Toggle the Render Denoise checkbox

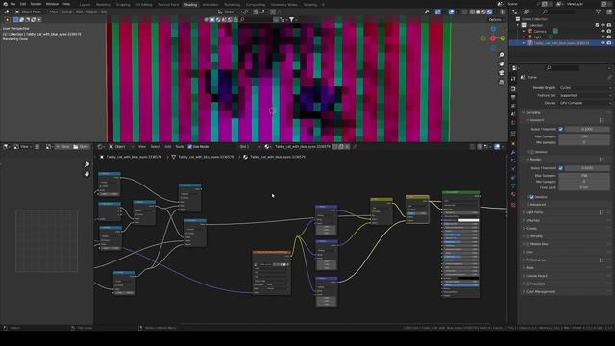coord(532,197)
